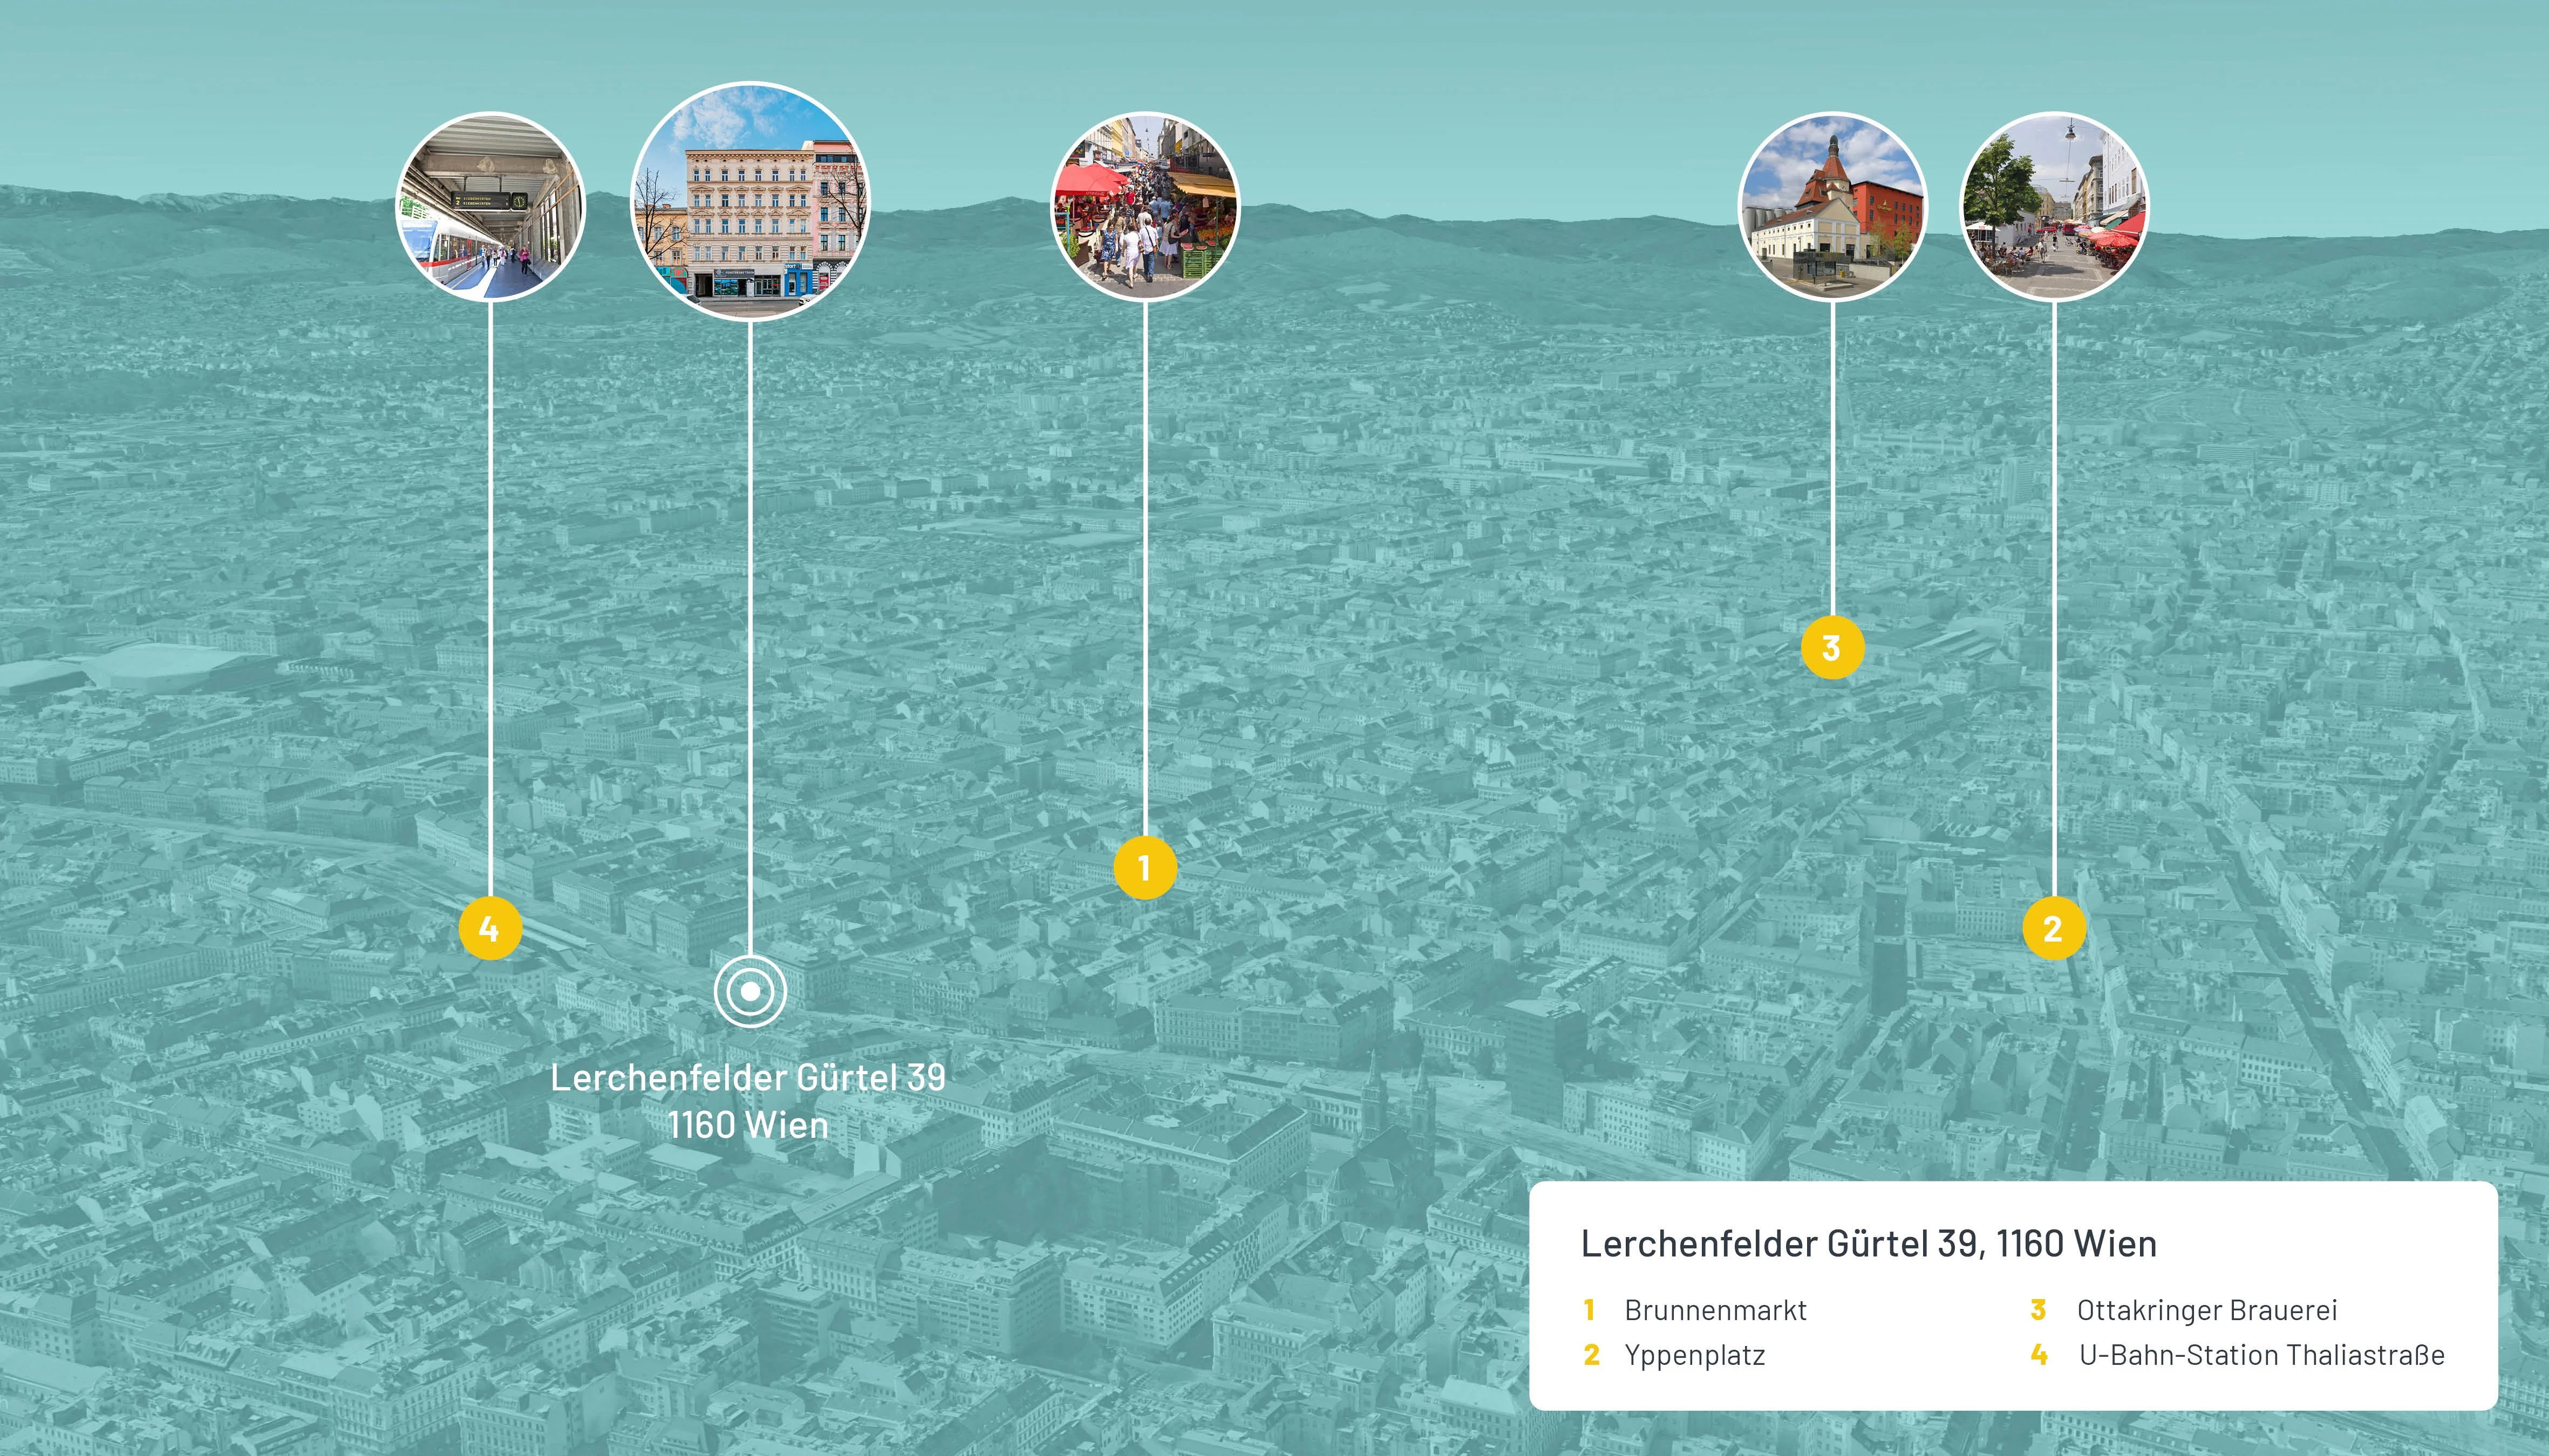Click yellow number 4 in legend
Screen dimensions: 2549x1456
2039,1355
